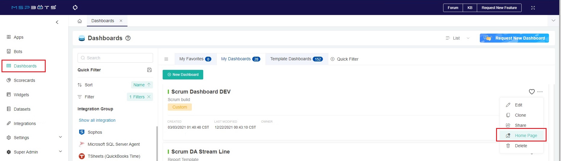Click the Datasets sidebar icon

point(9,109)
